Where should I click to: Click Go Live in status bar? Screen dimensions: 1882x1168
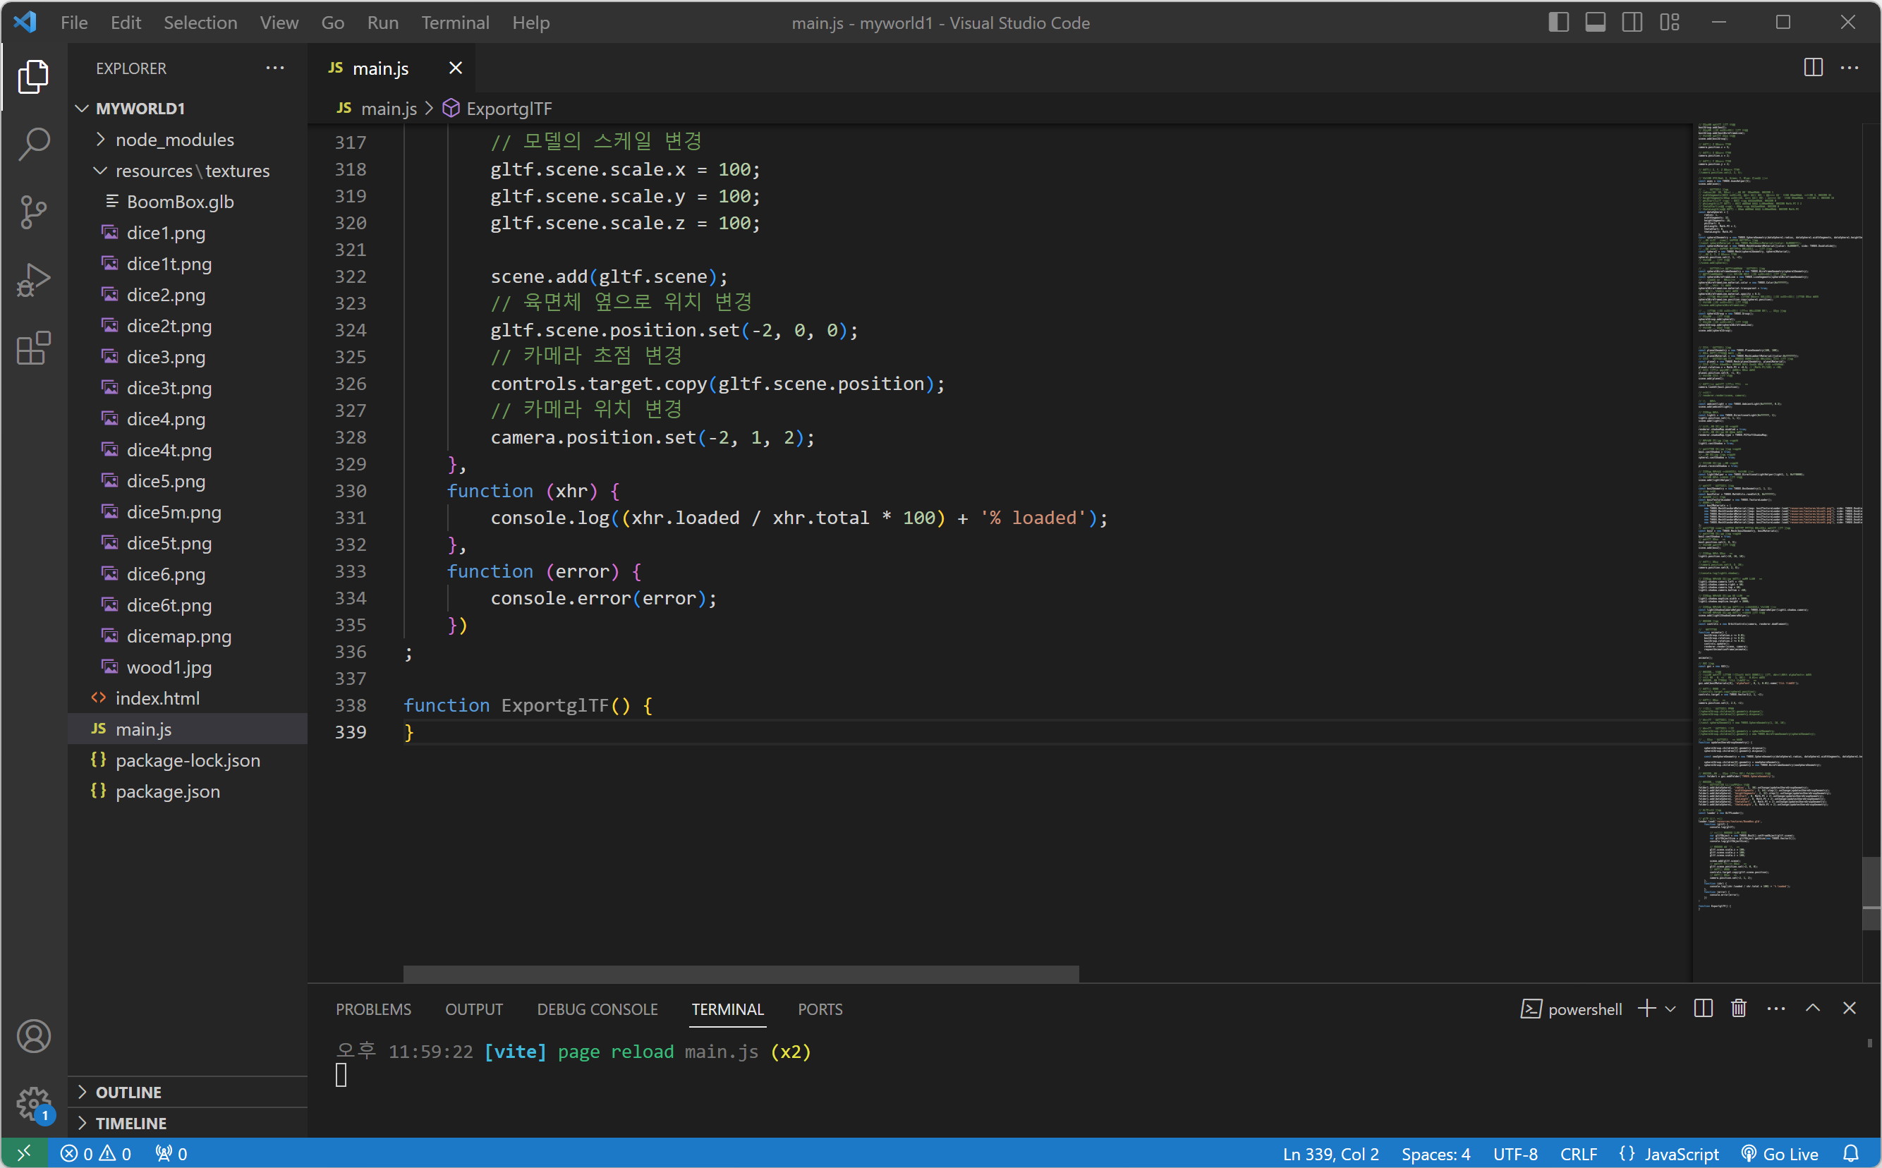pyautogui.click(x=1780, y=1153)
